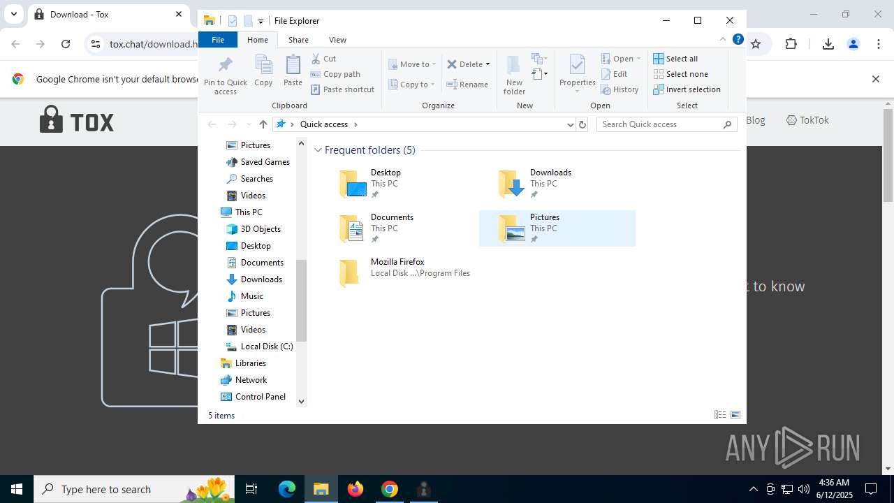Click Chrome page reload button
894x503 pixels.
[x=66, y=44]
